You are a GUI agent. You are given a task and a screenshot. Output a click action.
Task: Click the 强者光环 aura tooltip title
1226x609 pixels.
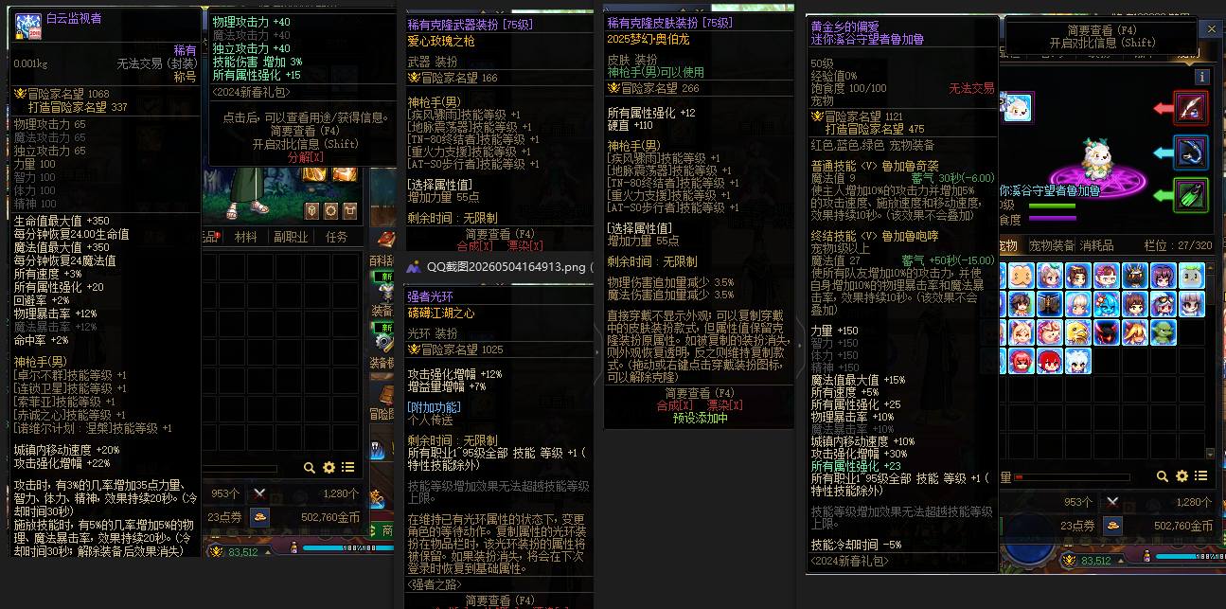click(431, 297)
